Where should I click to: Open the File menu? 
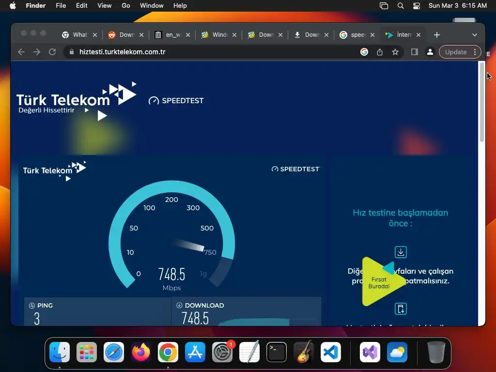coord(61,6)
